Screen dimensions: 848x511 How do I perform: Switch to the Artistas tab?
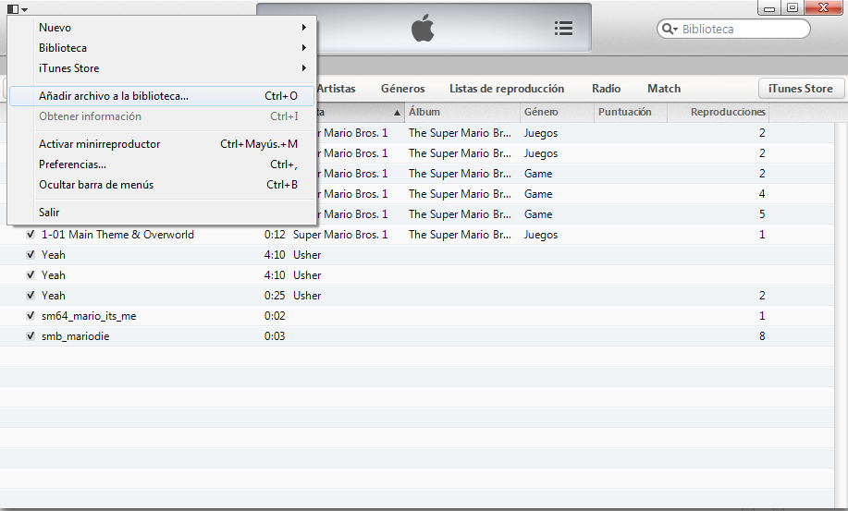pyautogui.click(x=336, y=89)
